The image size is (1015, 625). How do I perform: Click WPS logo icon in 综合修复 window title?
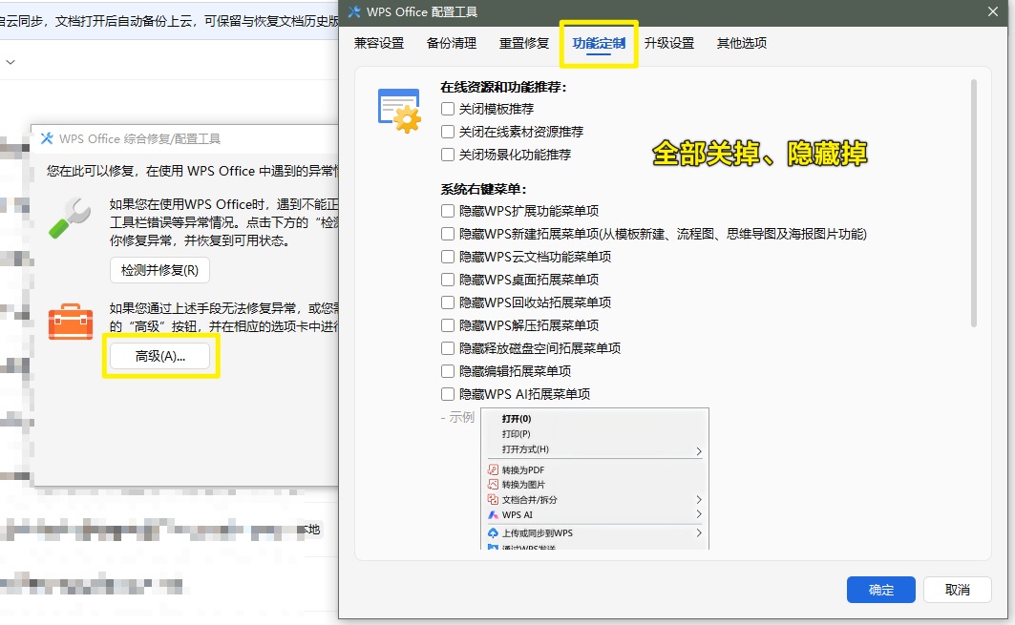pos(47,138)
